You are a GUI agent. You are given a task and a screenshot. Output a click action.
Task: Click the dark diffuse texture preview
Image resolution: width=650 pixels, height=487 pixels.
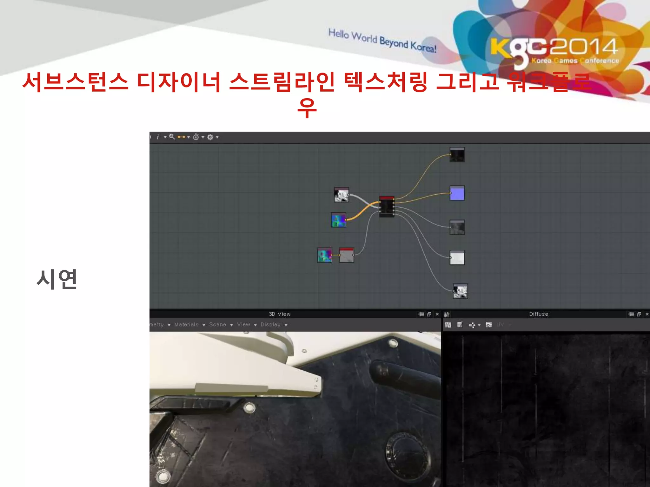(546, 409)
